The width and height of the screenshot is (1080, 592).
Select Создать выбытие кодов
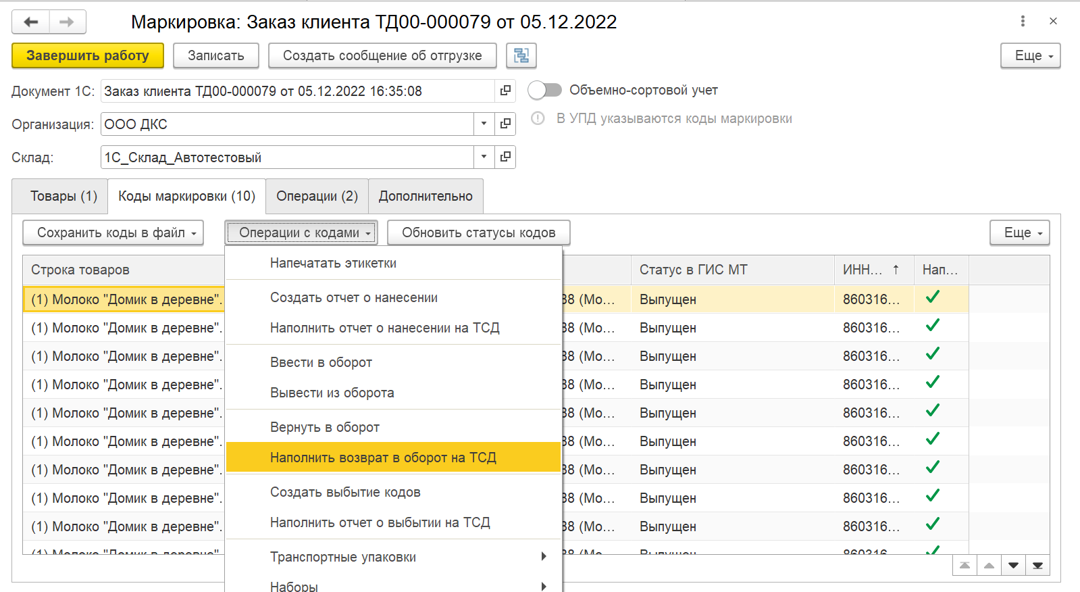click(x=393, y=492)
